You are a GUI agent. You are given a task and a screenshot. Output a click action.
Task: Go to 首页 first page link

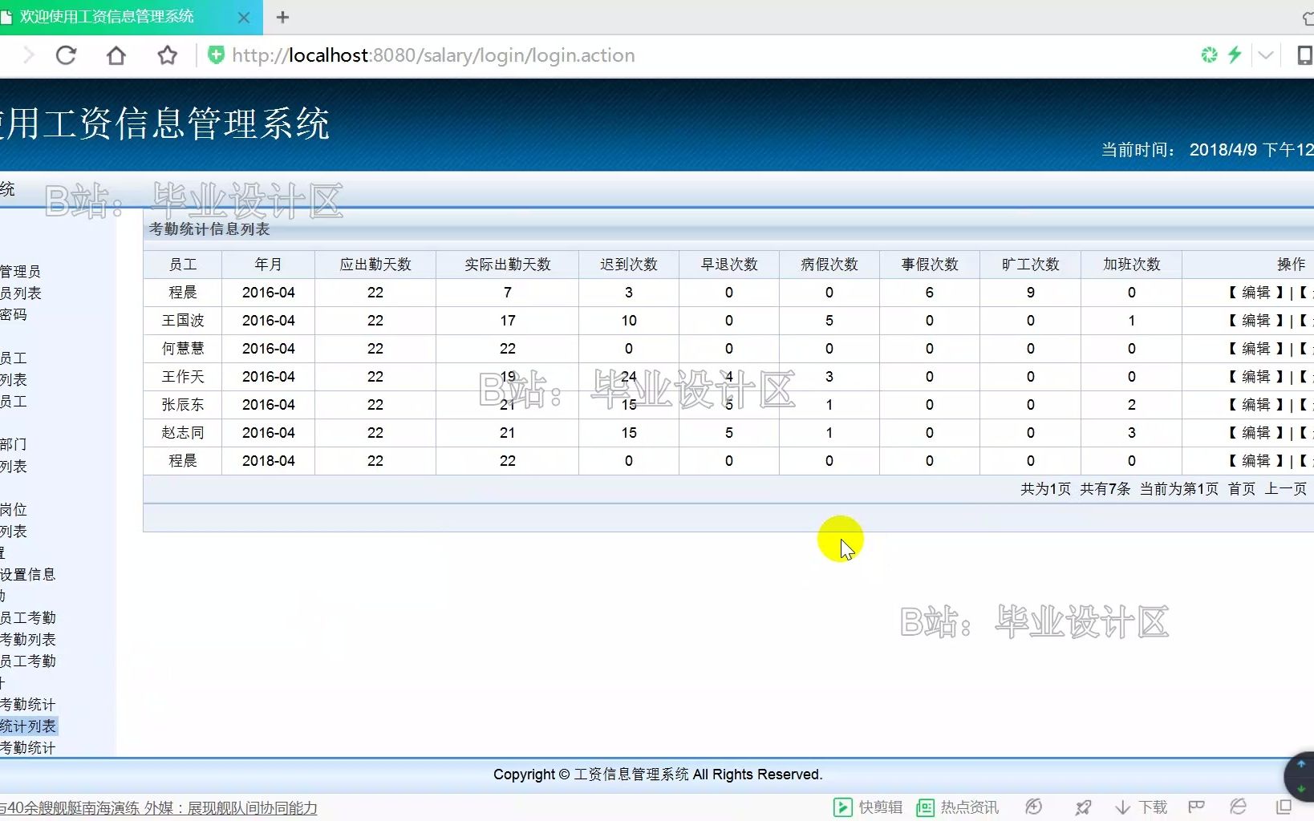pos(1242,489)
